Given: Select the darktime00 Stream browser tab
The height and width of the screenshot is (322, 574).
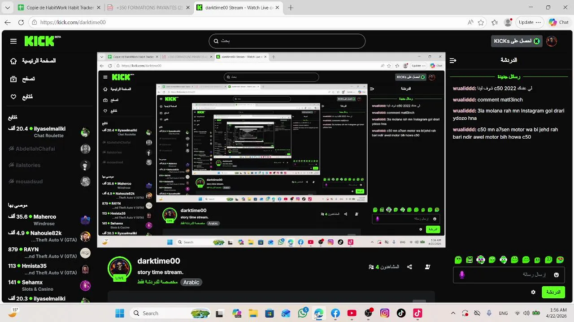Looking at the screenshot, I should click(239, 8).
